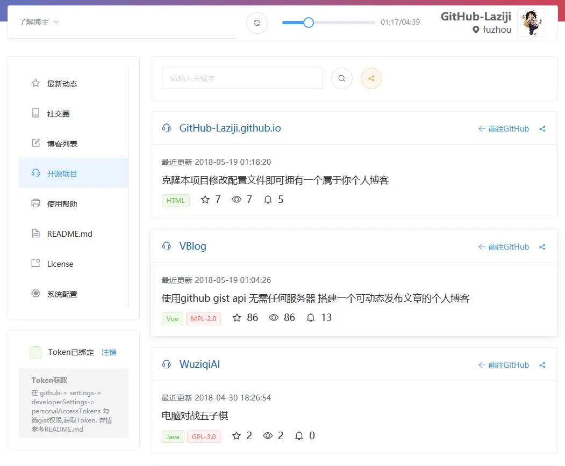Click VBlog update time 2018-05-19 01:04:26
Screen dimensions: 565x466
point(216,280)
